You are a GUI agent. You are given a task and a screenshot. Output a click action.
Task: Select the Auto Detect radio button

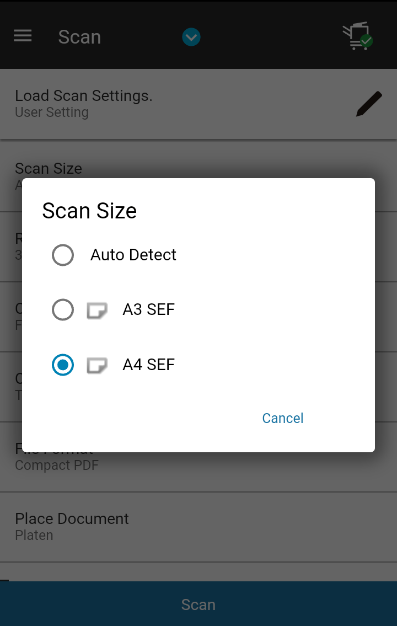pyautogui.click(x=63, y=255)
